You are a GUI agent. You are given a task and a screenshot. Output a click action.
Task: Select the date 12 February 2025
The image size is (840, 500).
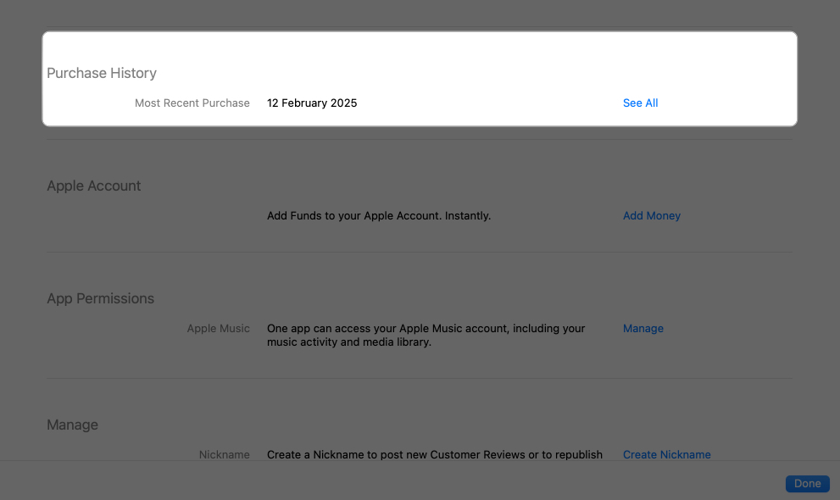click(x=312, y=103)
